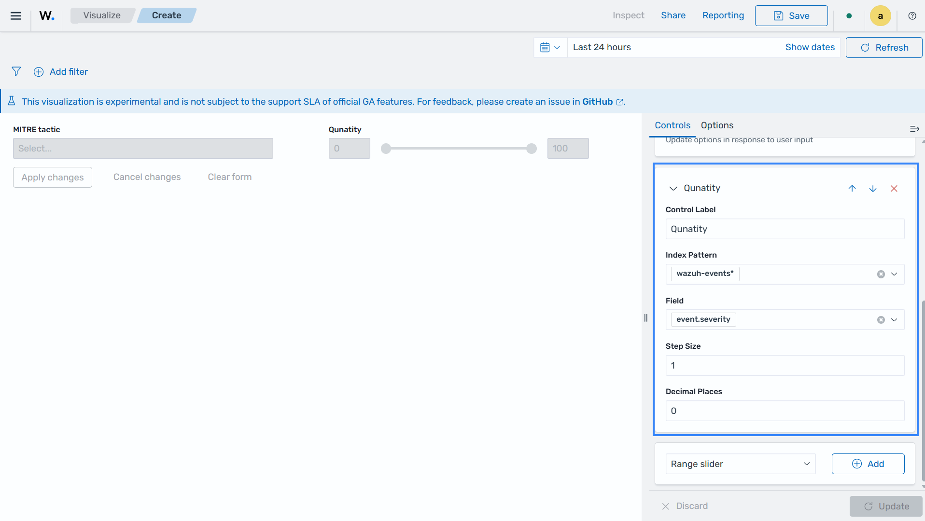
Task: Click the event.severity pill
Action: 703,319
